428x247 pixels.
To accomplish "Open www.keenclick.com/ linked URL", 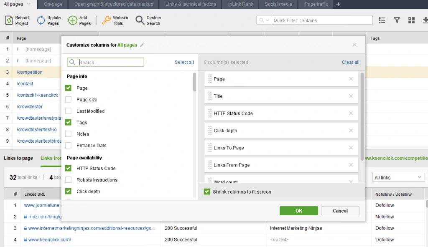I will tap(50, 239).
